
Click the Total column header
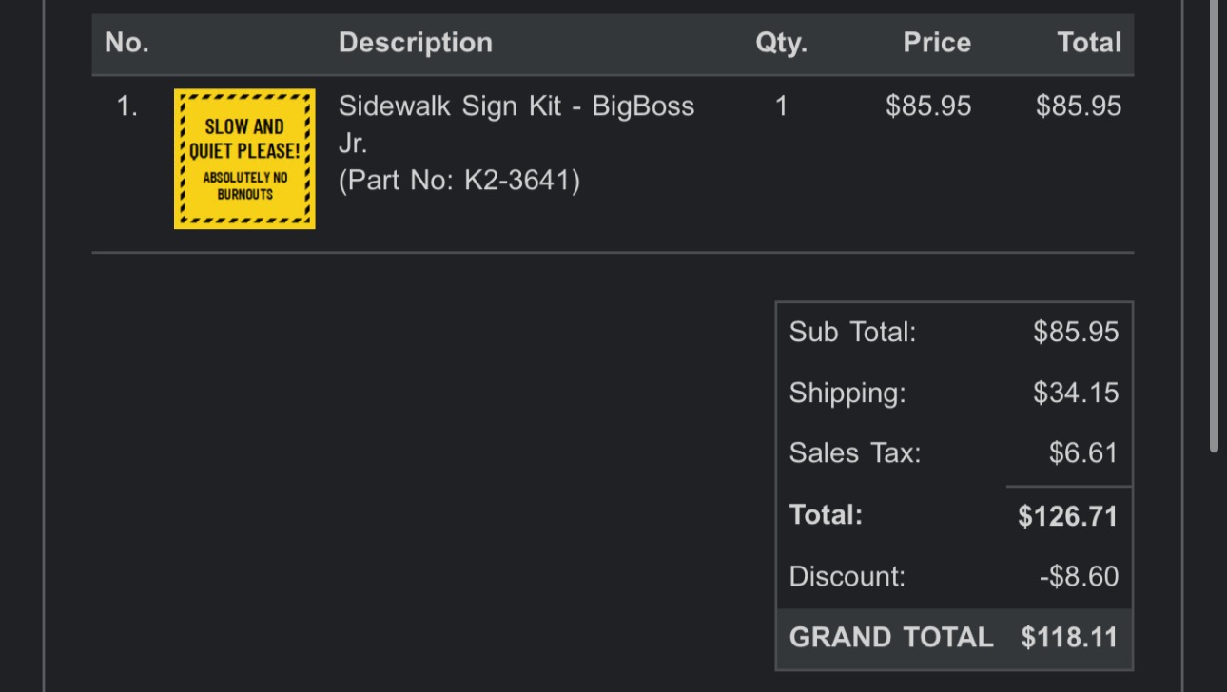[x=1089, y=43]
